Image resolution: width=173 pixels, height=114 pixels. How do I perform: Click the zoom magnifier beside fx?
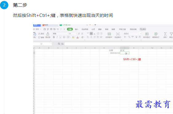pos(59,44)
